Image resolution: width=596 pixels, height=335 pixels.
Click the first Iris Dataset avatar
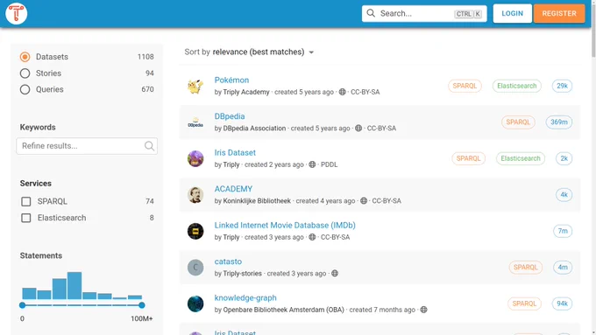(x=195, y=158)
